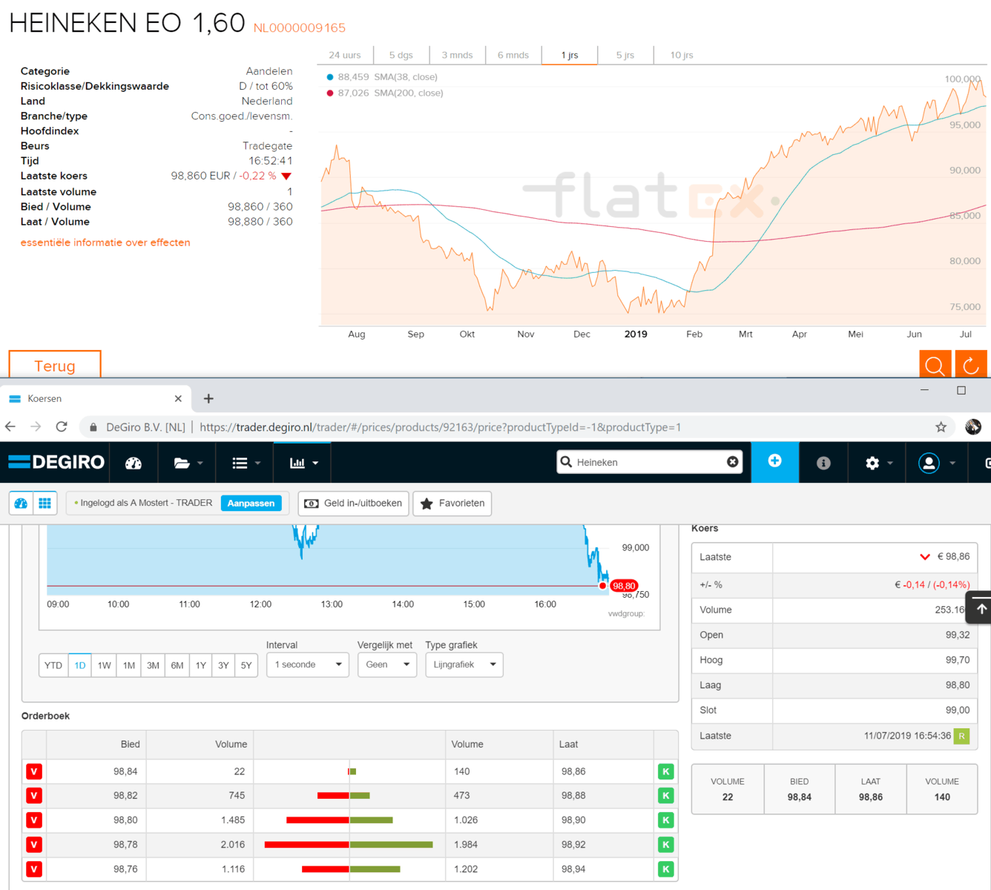Click buy K icon for ask 98,92
Screen dimensions: 991x890
click(x=666, y=845)
